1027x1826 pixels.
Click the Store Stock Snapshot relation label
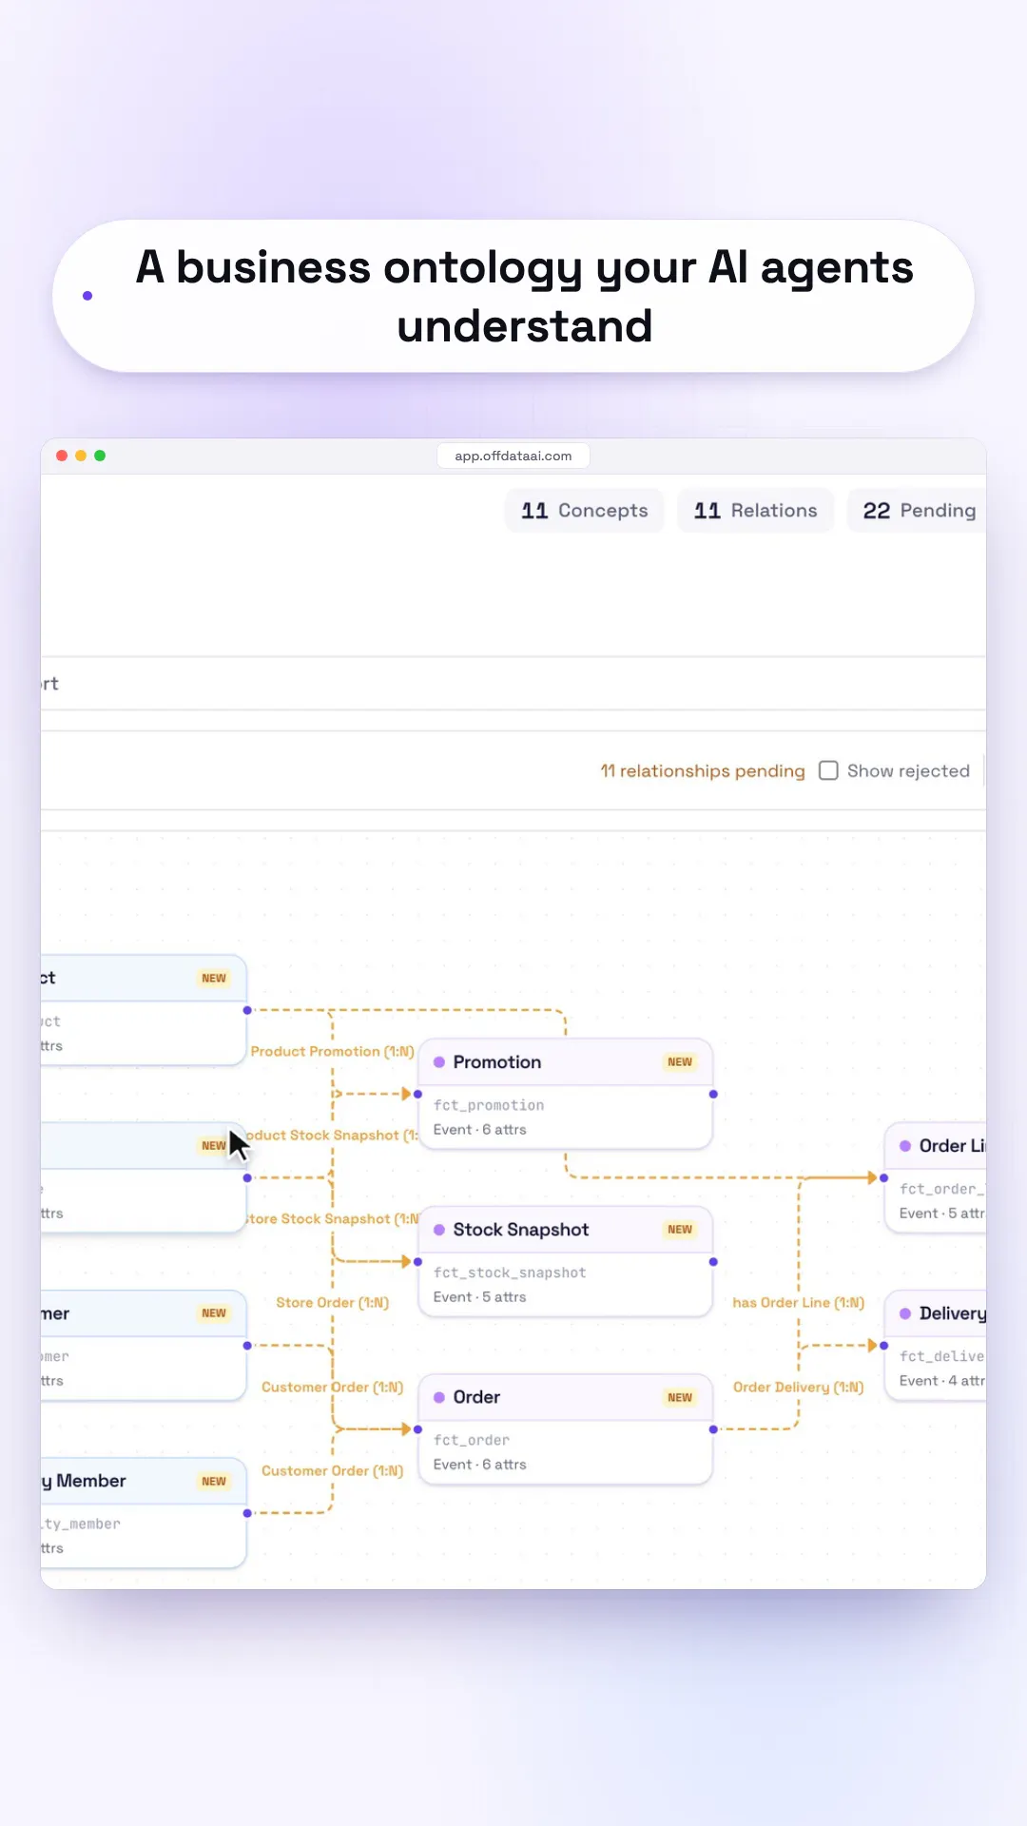coord(332,1218)
